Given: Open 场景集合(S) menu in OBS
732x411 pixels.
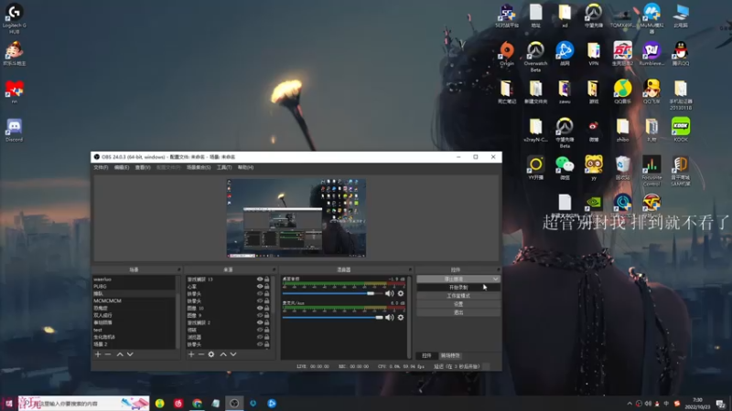Looking at the screenshot, I should [x=199, y=167].
